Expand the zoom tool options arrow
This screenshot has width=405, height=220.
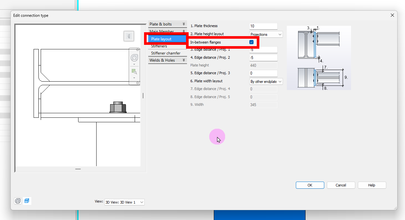134,78
